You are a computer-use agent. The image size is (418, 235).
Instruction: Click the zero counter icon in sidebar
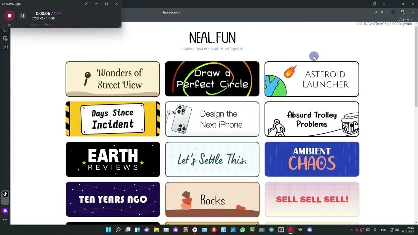(5, 47)
